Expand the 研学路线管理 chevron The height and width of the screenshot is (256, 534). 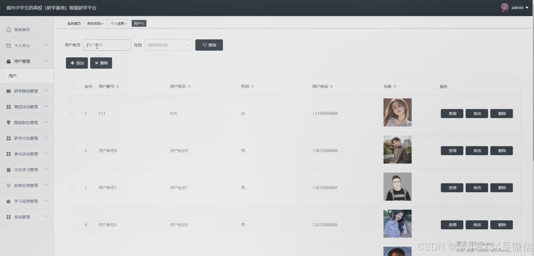tap(46, 91)
